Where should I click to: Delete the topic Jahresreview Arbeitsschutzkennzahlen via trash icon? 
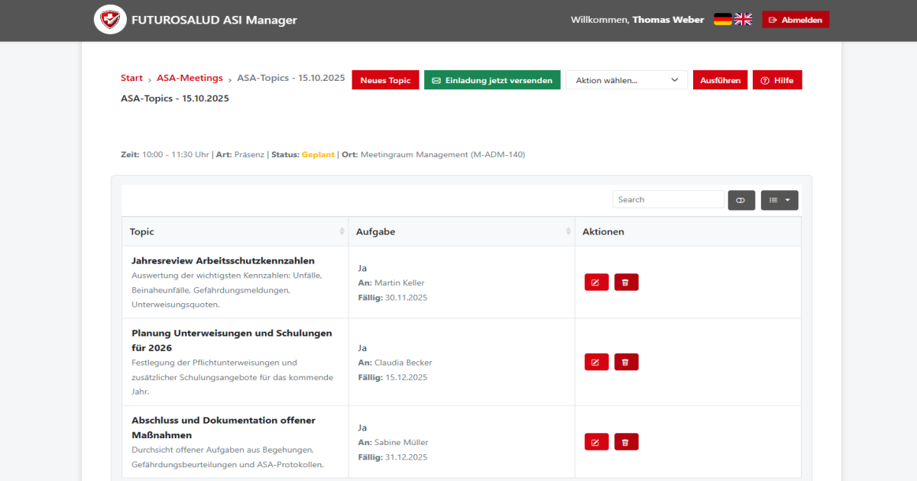click(x=626, y=282)
